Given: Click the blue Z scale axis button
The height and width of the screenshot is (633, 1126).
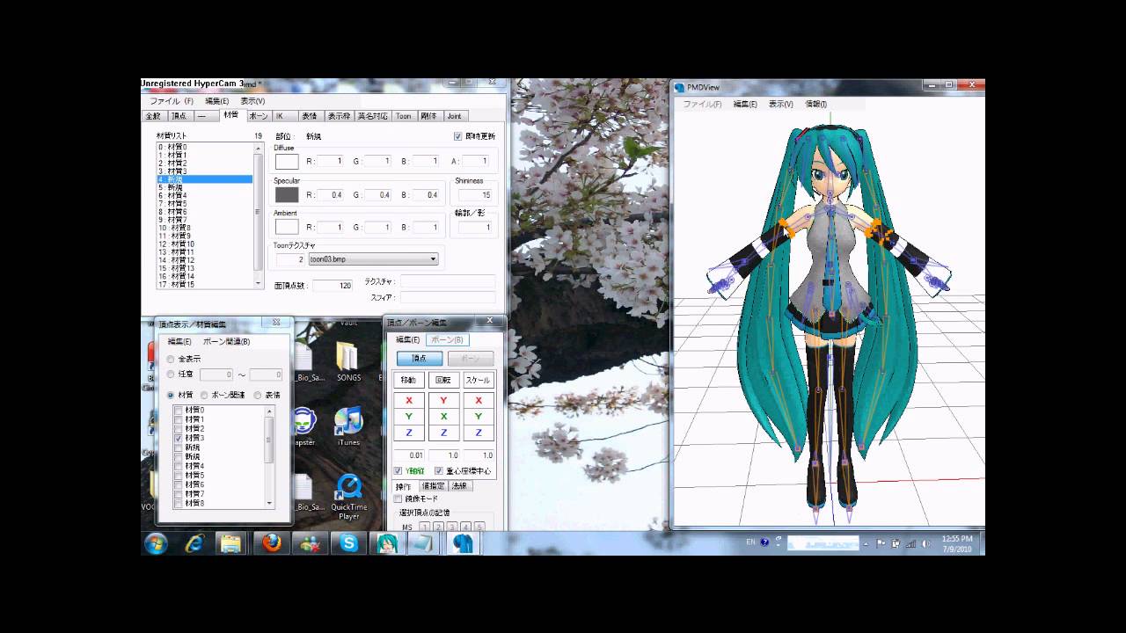Looking at the screenshot, I should 478,433.
